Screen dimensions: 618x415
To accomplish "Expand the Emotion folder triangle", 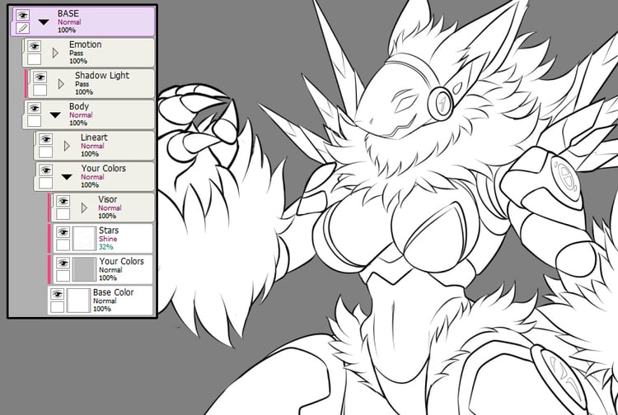I will (55, 53).
